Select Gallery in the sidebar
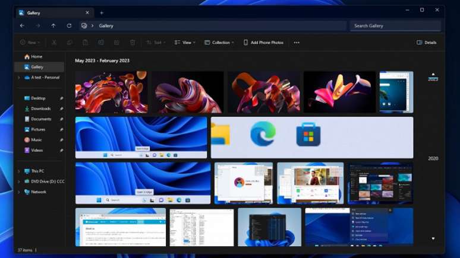Image resolution: width=460 pixels, height=258 pixels. click(x=39, y=67)
